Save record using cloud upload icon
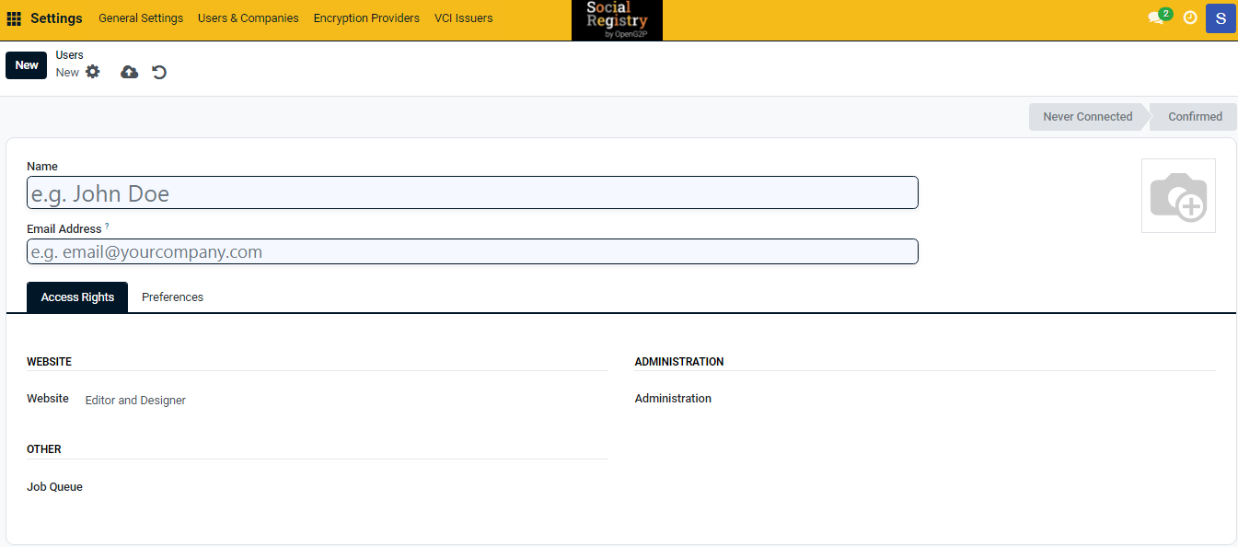1238x547 pixels. (x=130, y=72)
